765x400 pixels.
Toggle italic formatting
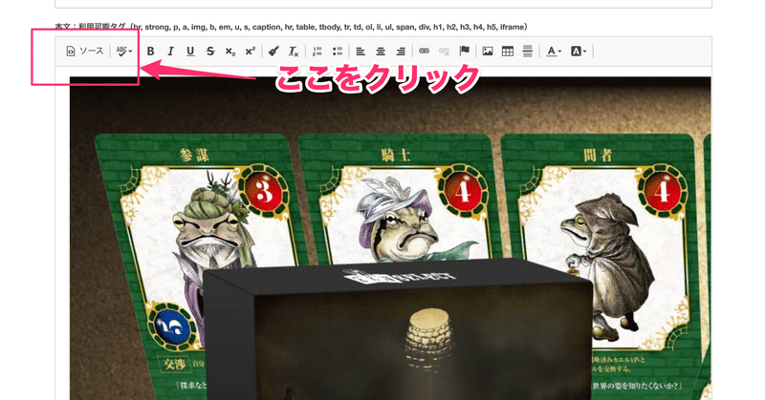[x=170, y=52]
